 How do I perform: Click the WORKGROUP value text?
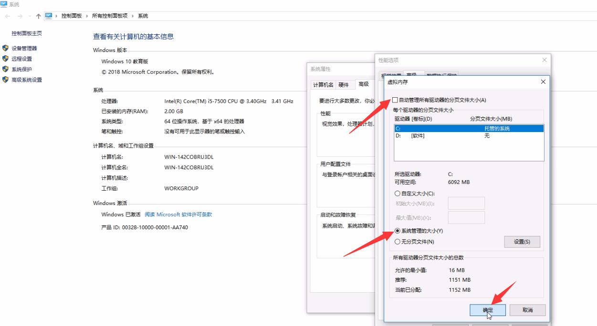(x=181, y=188)
